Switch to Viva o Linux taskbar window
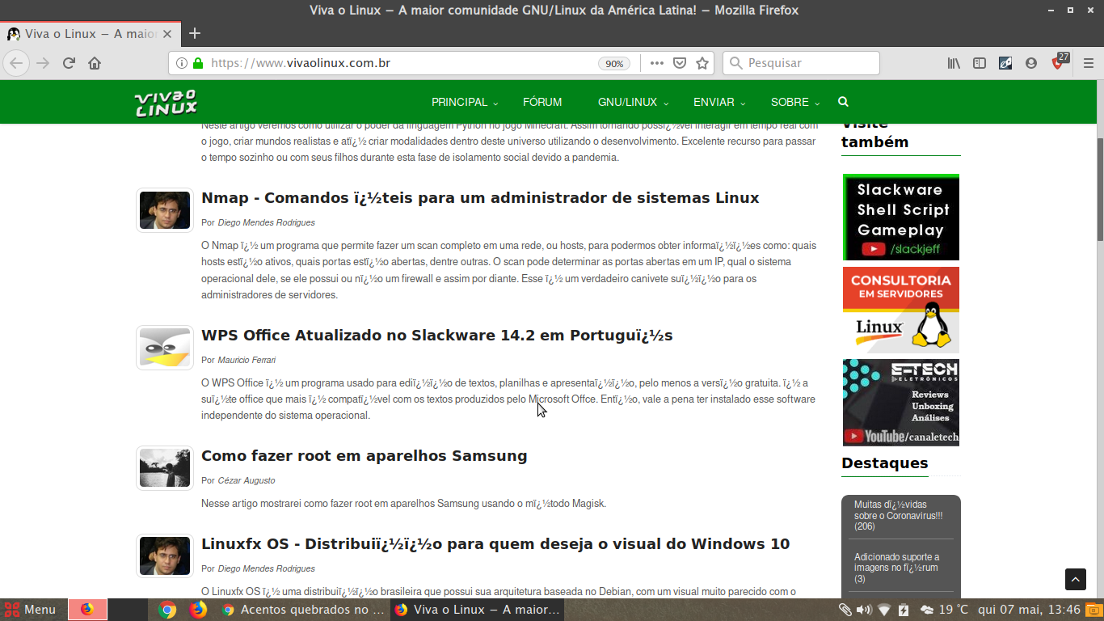The image size is (1104, 621). [x=478, y=610]
